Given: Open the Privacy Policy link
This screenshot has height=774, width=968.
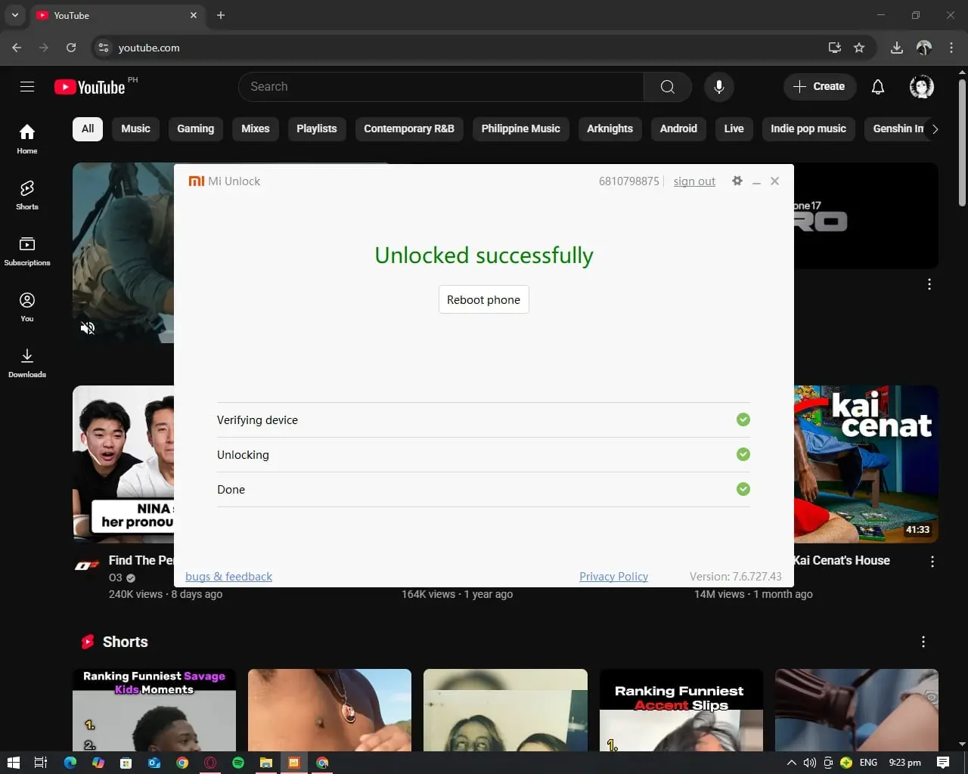Looking at the screenshot, I should pyautogui.click(x=613, y=576).
